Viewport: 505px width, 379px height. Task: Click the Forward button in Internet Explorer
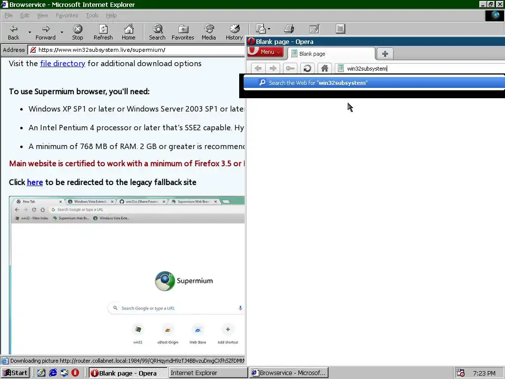click(x=45, y=32)
